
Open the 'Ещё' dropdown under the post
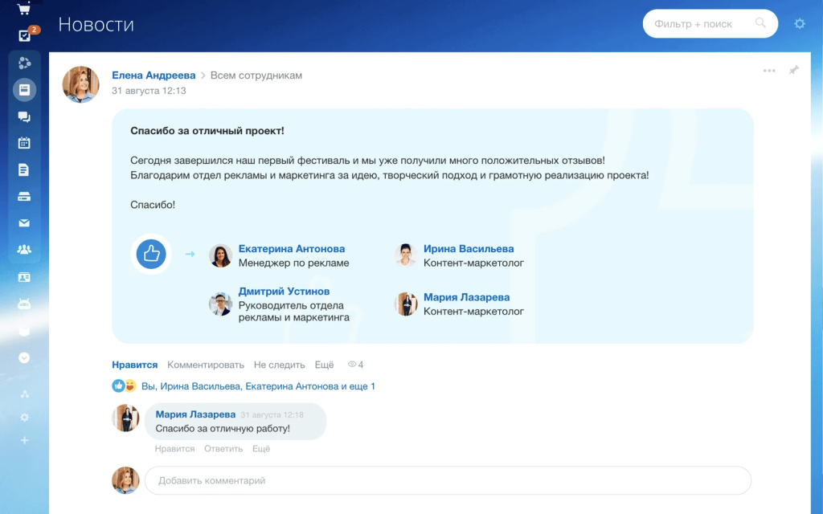325,365
